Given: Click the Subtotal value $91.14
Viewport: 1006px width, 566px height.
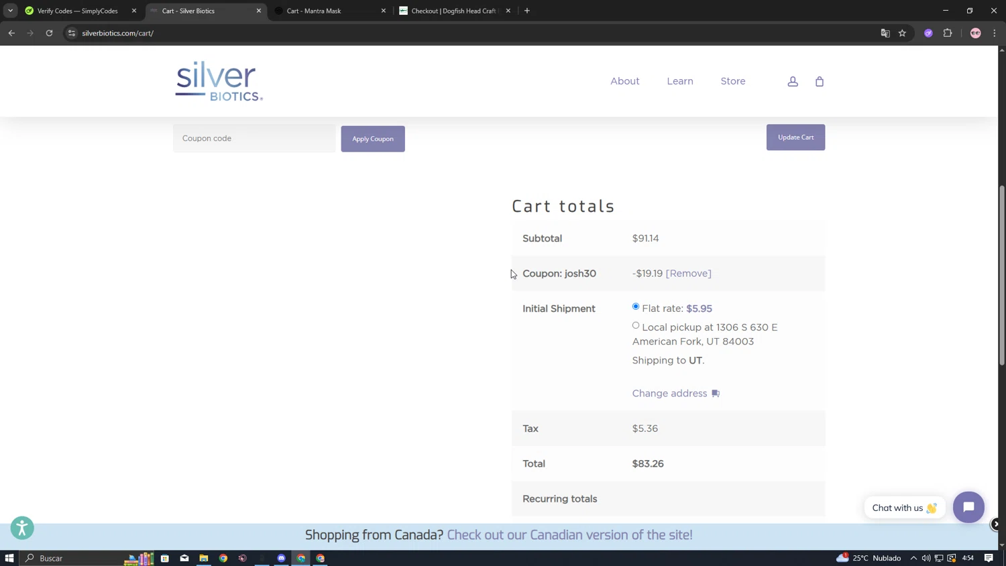Looking at the screenshot, I should click(x=646, y=239).
